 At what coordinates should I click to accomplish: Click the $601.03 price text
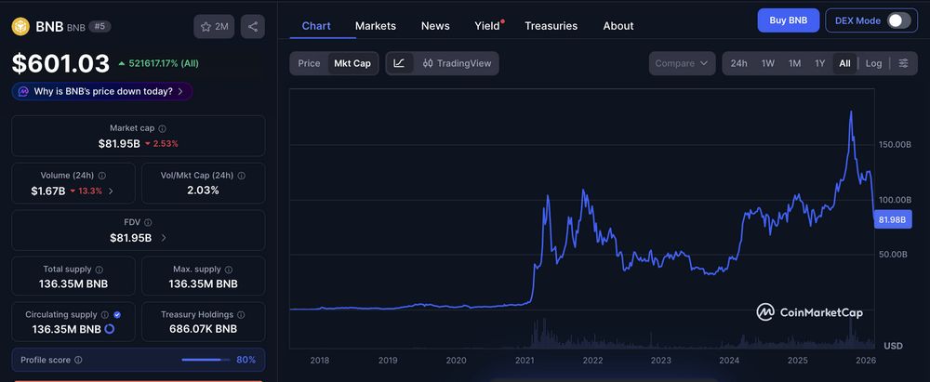point(61,63)
